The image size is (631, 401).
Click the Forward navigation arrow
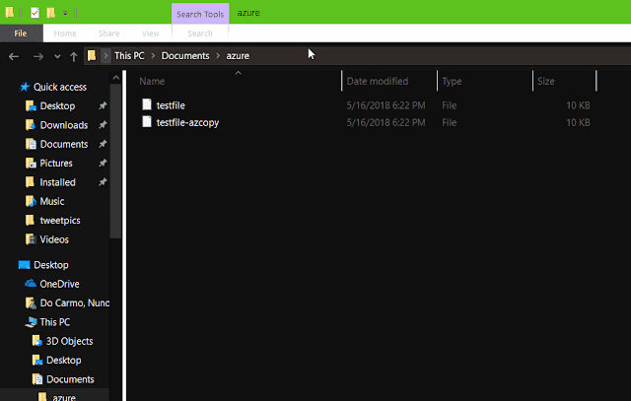coord(37,56)
